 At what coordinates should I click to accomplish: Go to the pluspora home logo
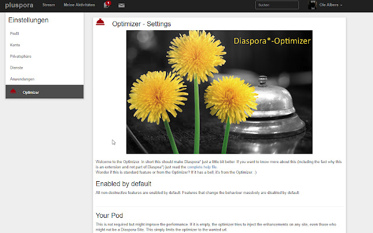click(19, 5)
